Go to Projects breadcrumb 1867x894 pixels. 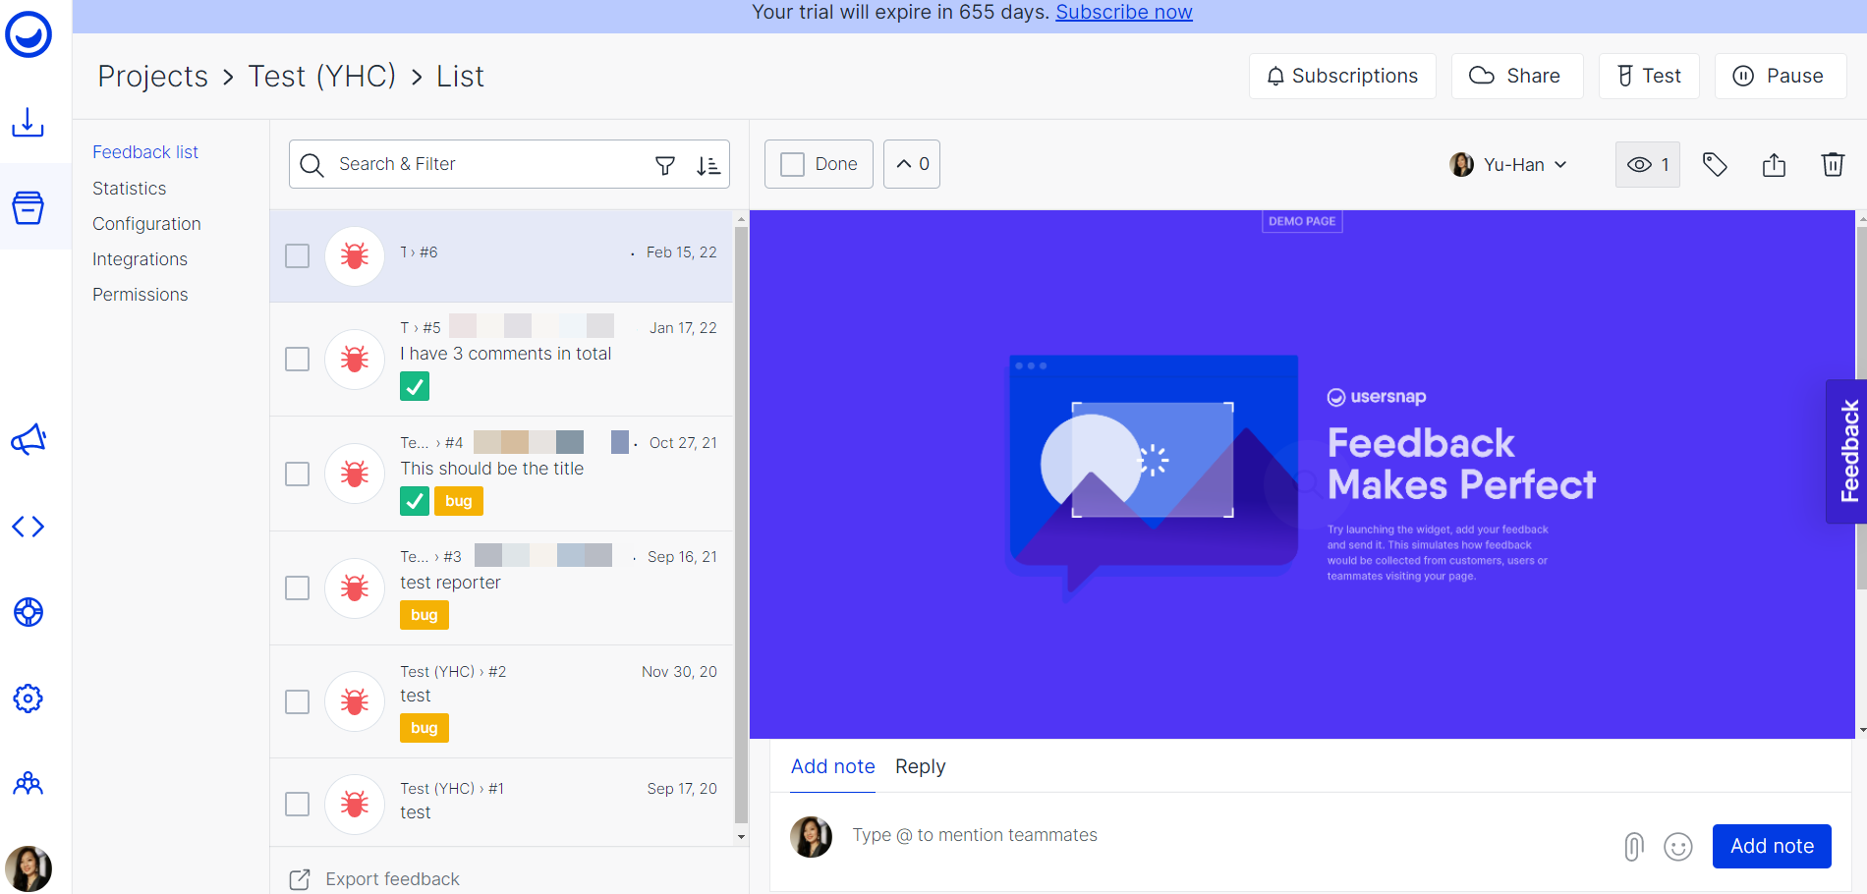coord(153,77)
